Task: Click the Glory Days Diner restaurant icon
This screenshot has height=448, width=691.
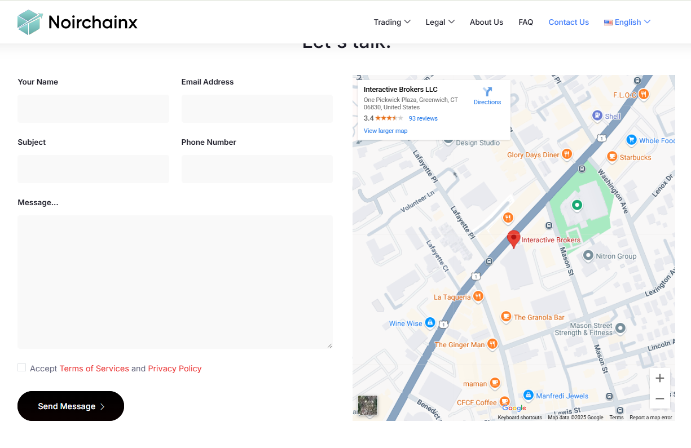Action: (x=567, y=154)
